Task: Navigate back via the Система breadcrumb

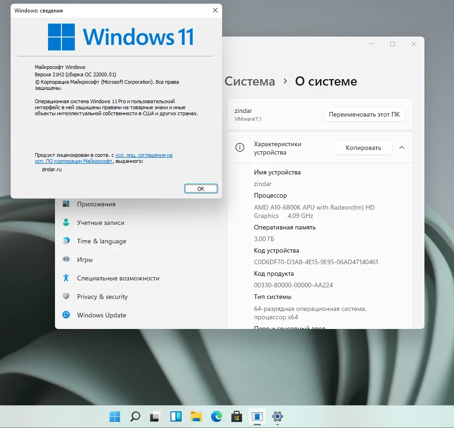Action: pos(249,81)
